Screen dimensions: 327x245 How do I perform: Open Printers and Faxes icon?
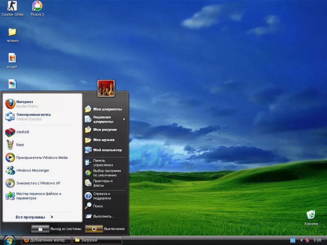[x=88, y=183]
